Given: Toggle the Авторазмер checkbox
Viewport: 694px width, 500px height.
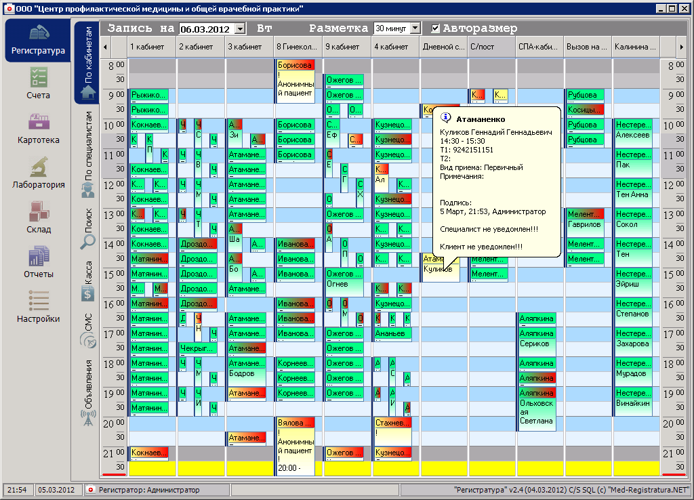Looking at the screenshot, I should point(436,28).
